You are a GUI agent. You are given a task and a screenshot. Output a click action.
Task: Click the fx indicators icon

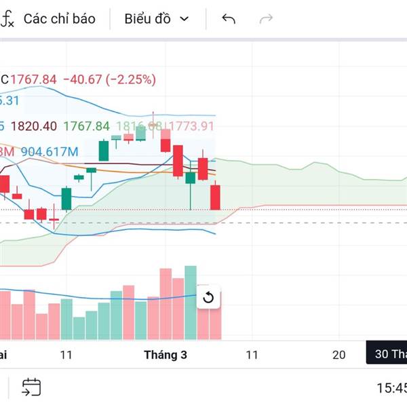click(x=7, y=19)
